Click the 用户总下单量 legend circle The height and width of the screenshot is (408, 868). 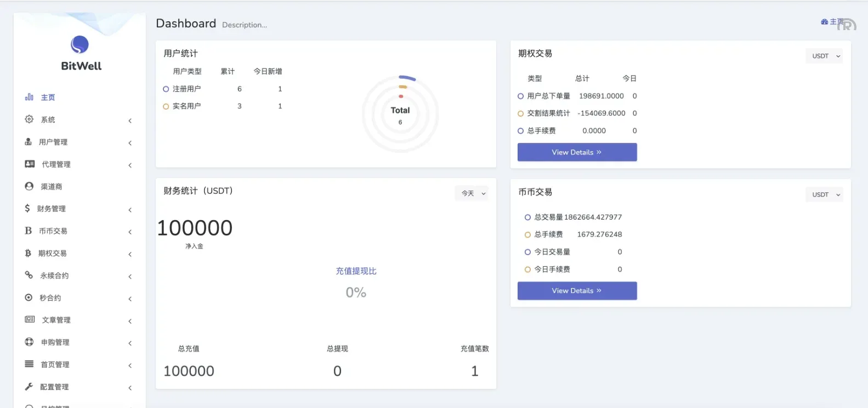point(520,96)
